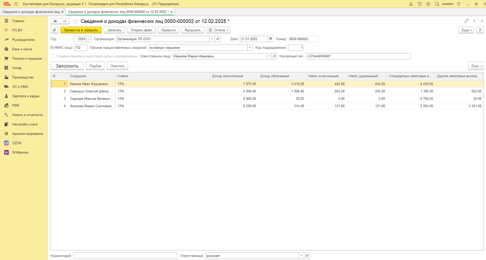The height and width of the screenshot is (260, 486).
Task: Go forward with right arrow button
Action: point(65,21)
